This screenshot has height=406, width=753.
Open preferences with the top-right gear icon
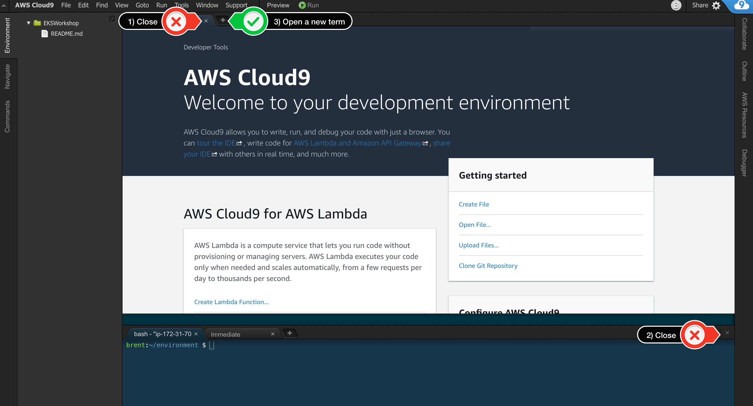[716, 6]
